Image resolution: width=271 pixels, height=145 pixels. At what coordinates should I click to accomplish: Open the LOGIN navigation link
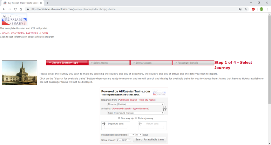[44, 33]
